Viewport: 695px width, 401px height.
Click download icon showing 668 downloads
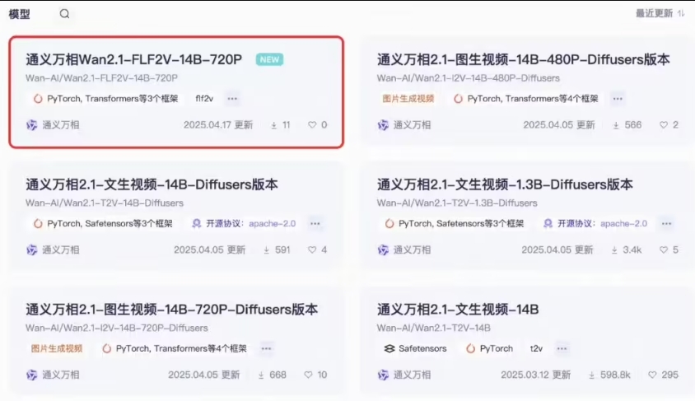[x=261, y=375]
